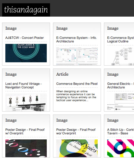View the E-Commerce Info. Architecture wireframe thumbnail
Image resolution: width=134 pixels, height=159 pixels.
[77, 56]
